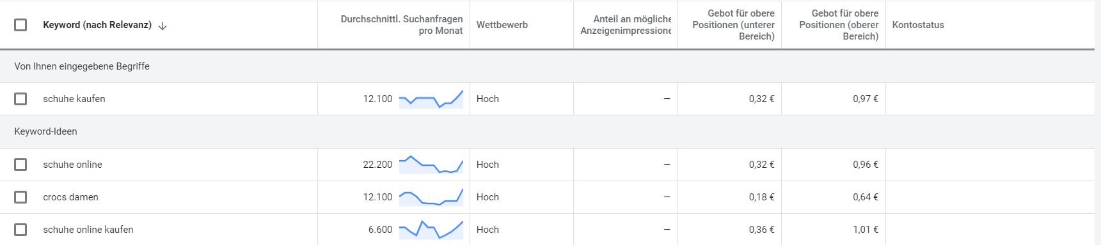The width and height of the screenshot is (1101, 245).
Task: Click the keyword text schuhe online kaufen
Action: (88, 230)
